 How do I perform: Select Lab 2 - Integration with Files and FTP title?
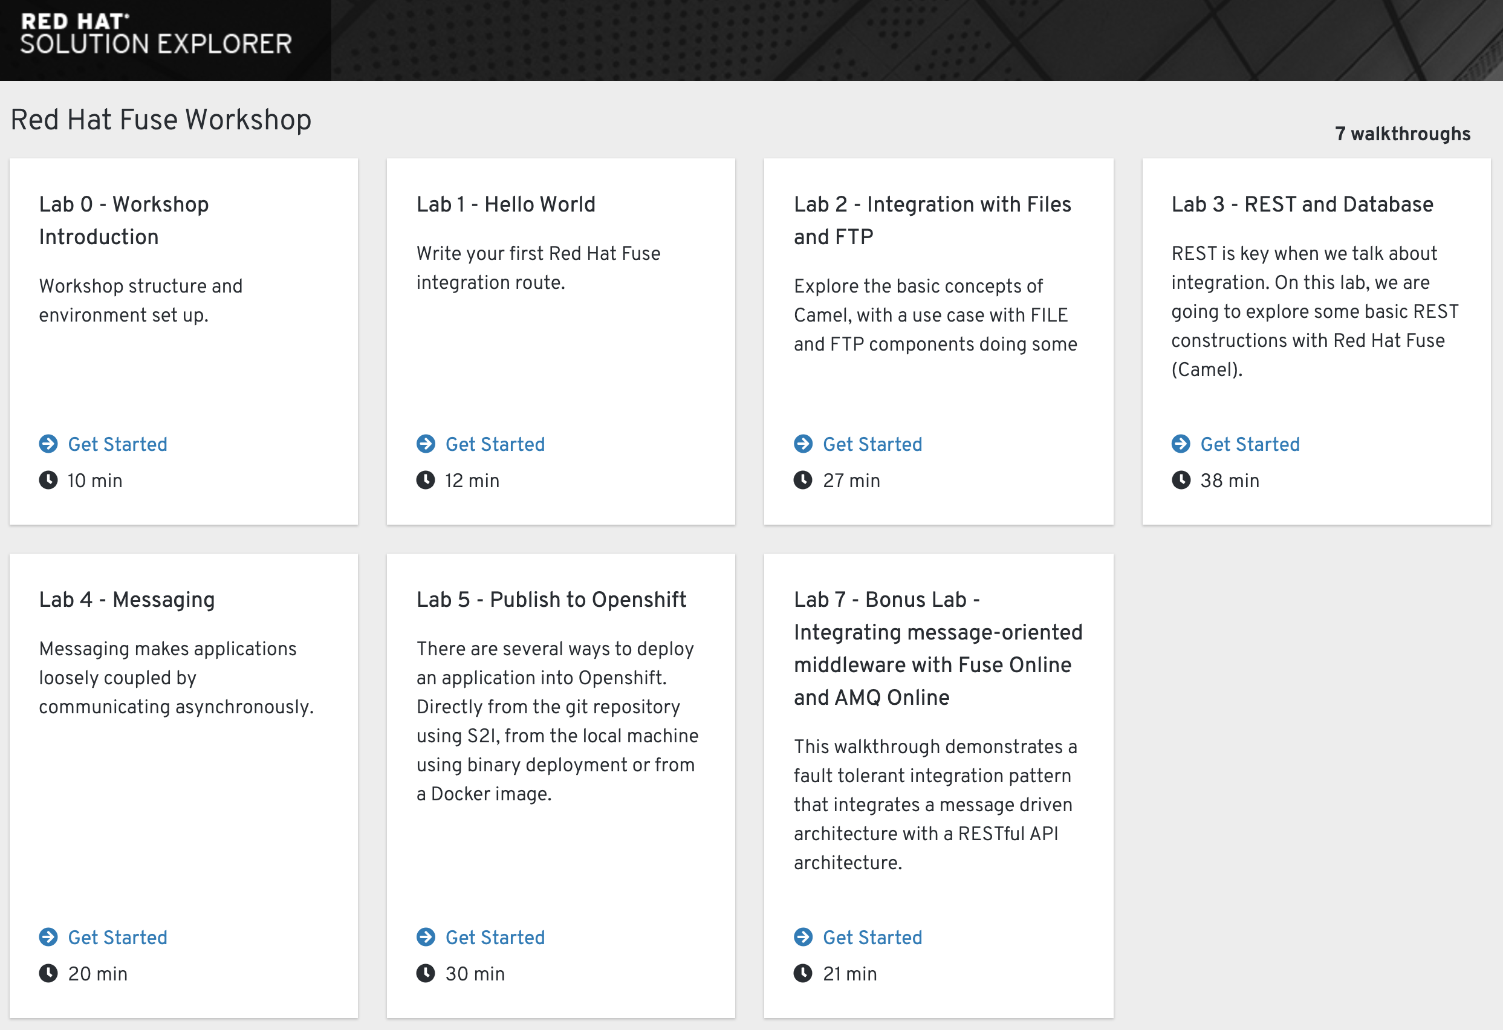tap(932, 221)
